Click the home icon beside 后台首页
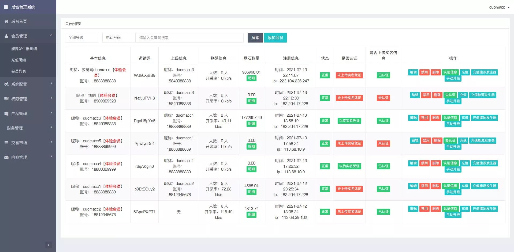This screenshot has height=252, width=514. pyautogui.click(x=6, y=21)
